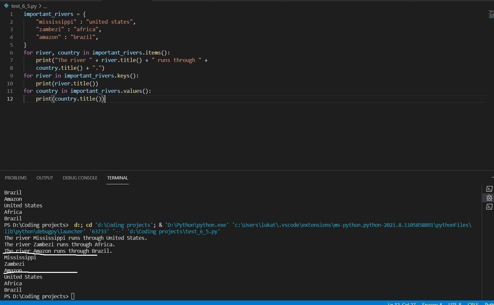This screenshot has height=305, width=494.
Task: Select the second terminal icon in the sidebar
Action: 489,207
